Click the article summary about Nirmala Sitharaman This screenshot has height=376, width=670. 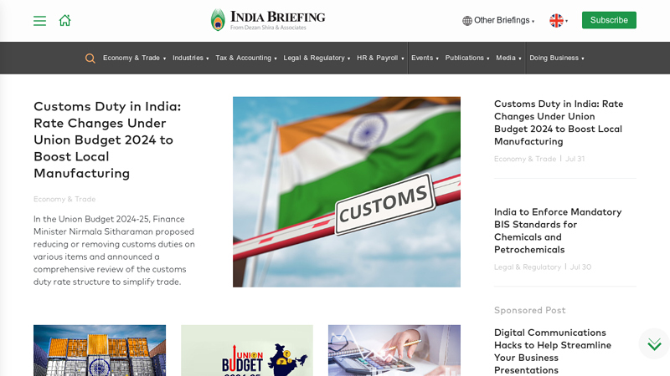(x=114, y=250)
